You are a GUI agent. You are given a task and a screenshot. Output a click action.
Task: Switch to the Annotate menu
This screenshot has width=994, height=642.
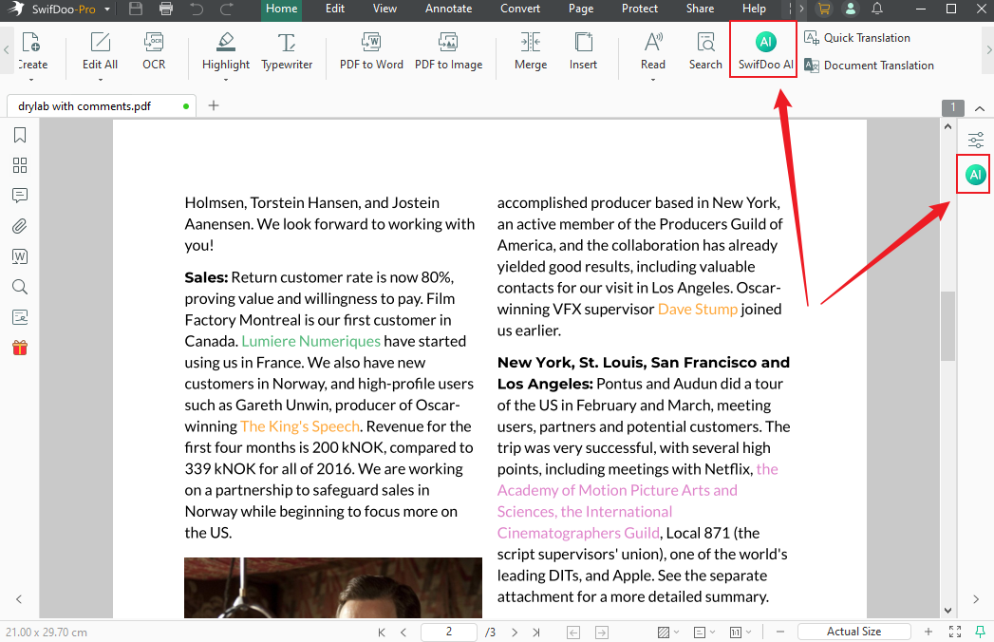pos(448,10)
